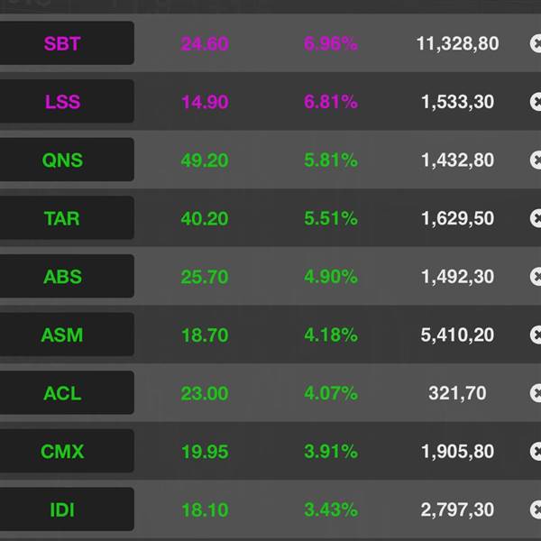Click SBT volume 11,328,80
The image size is (541, 541).
457,44
